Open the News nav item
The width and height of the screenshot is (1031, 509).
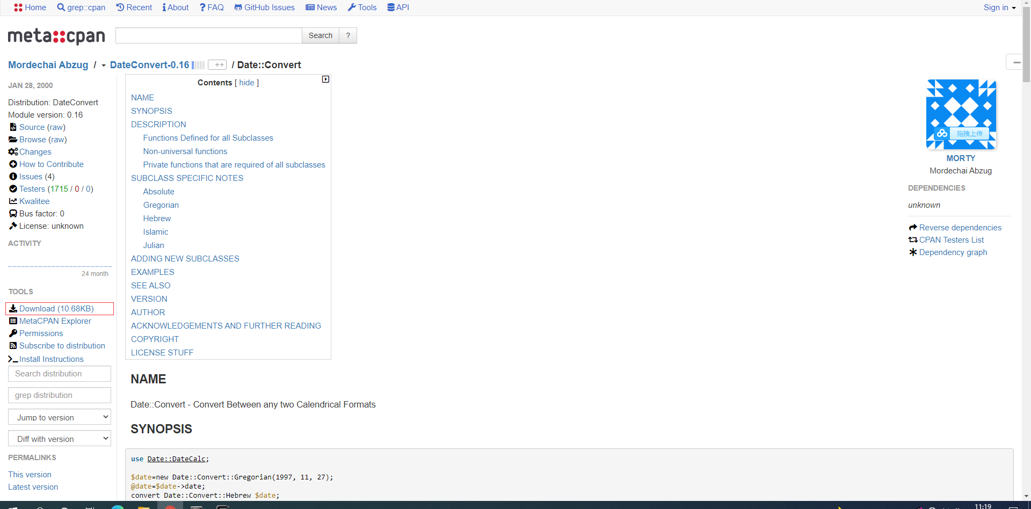(321, 8)
